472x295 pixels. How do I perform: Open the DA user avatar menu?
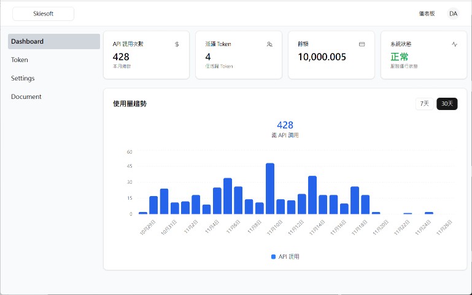[x=453, y=14]
